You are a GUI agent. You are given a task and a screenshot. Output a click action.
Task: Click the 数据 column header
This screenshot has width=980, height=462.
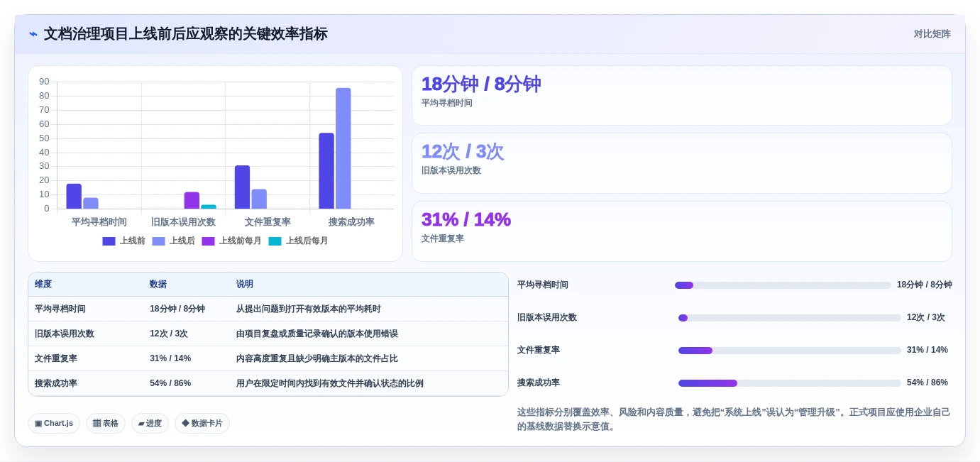pos(158,284)
